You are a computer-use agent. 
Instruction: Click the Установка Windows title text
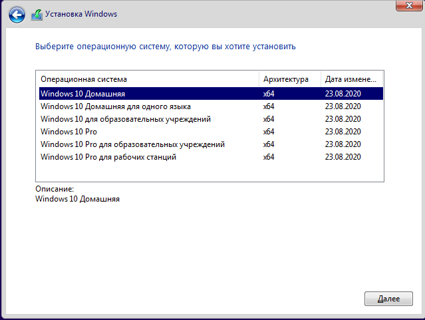pos(81,14)
